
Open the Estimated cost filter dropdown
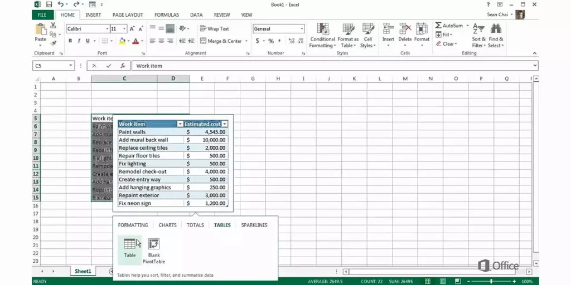point(225,124)
